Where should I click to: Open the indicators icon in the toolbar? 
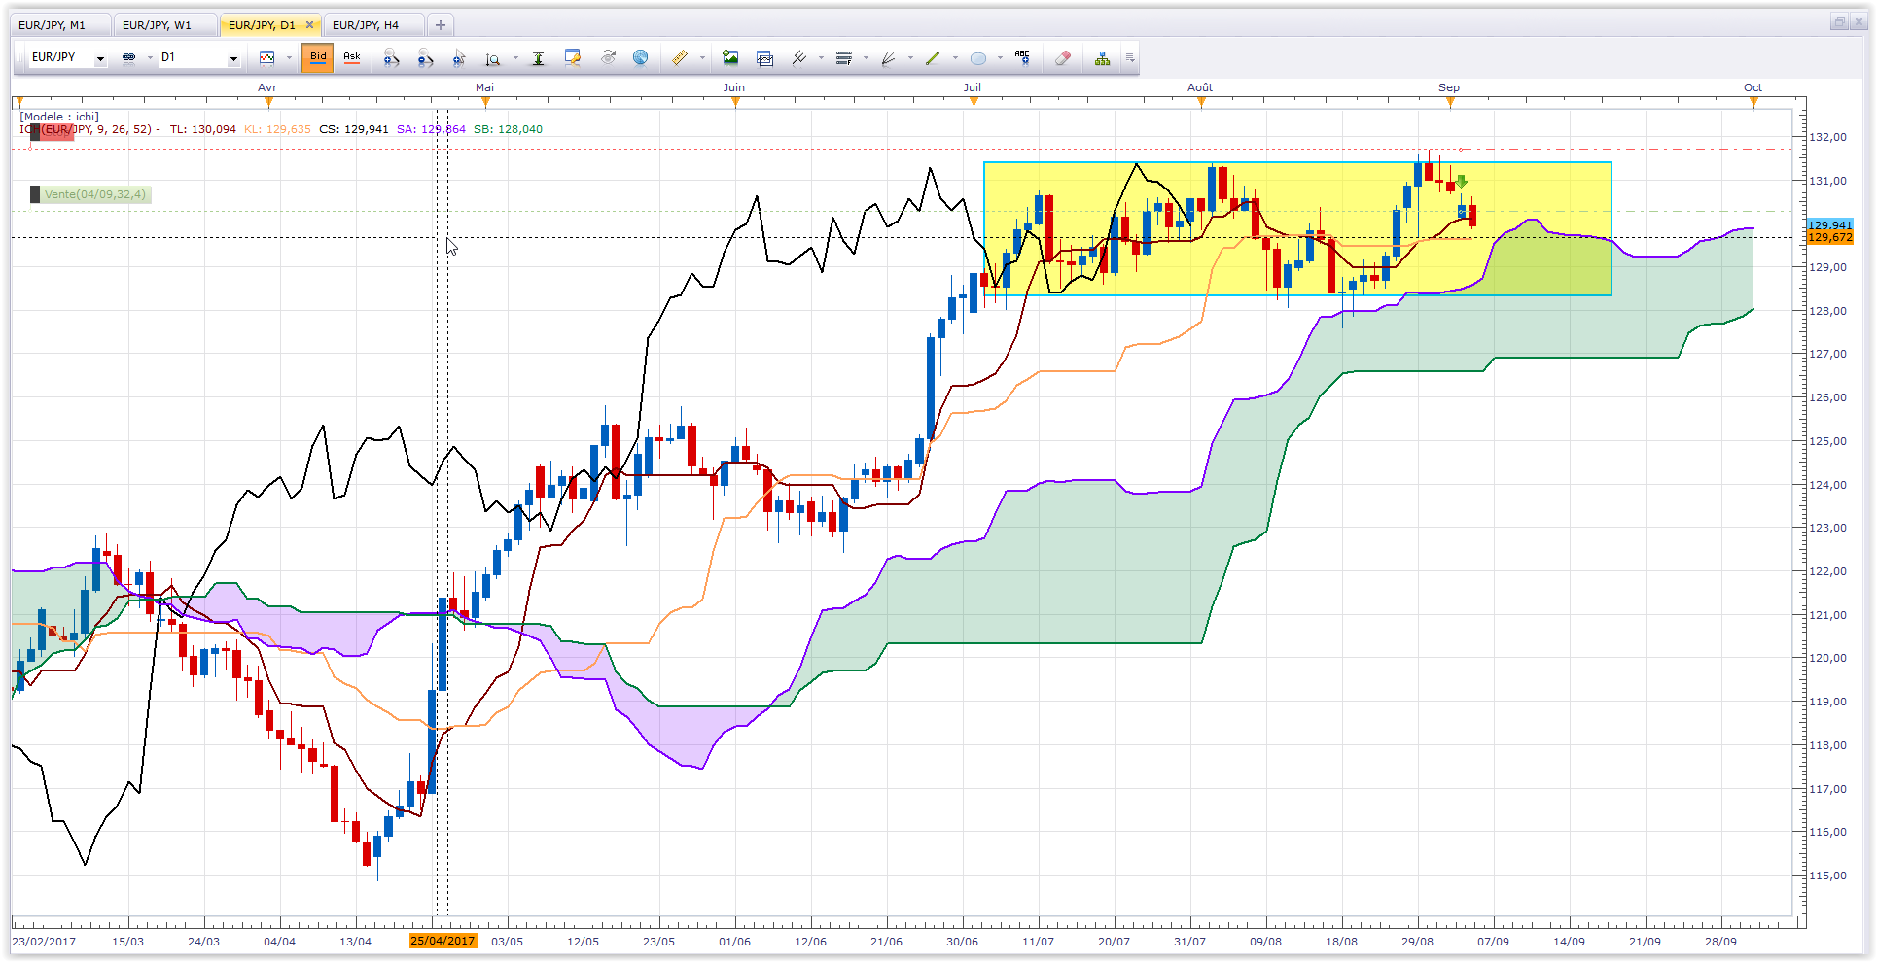click(x=798, y=58)
